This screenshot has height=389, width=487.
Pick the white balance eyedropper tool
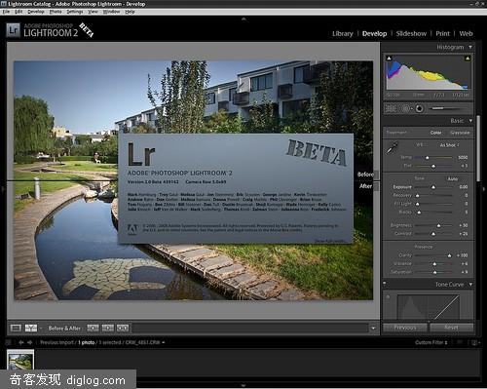pos(393,148)
